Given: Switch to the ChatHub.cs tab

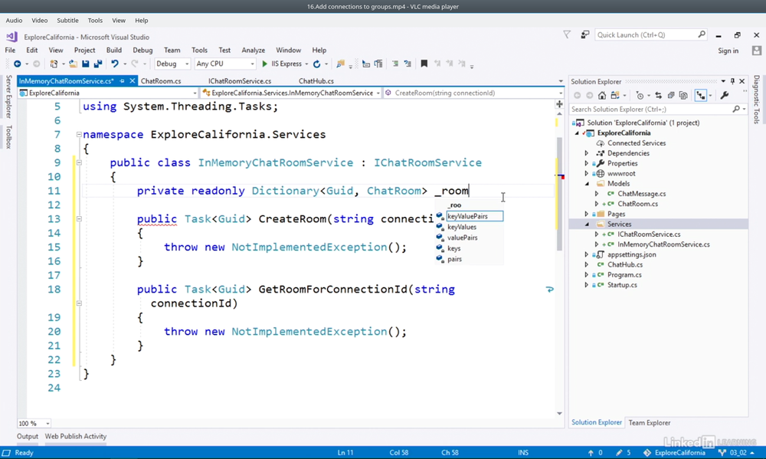Looking at the screenshot, I should pyautogui.click(x=316, y=81).
